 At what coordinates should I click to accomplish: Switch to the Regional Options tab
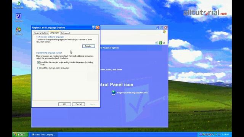[x=41, y=33]
